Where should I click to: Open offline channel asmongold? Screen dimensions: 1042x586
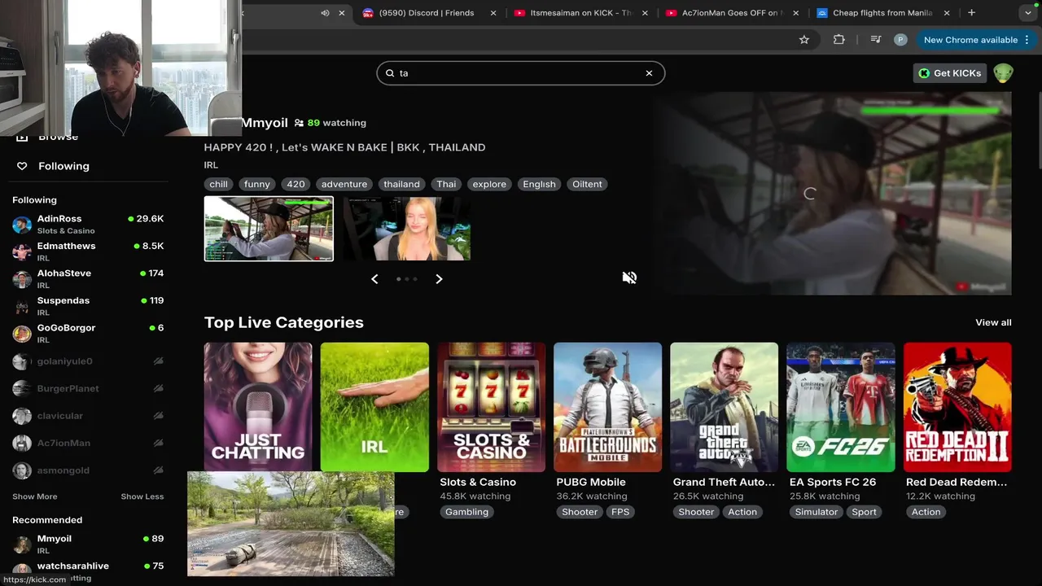click(88, 470)
